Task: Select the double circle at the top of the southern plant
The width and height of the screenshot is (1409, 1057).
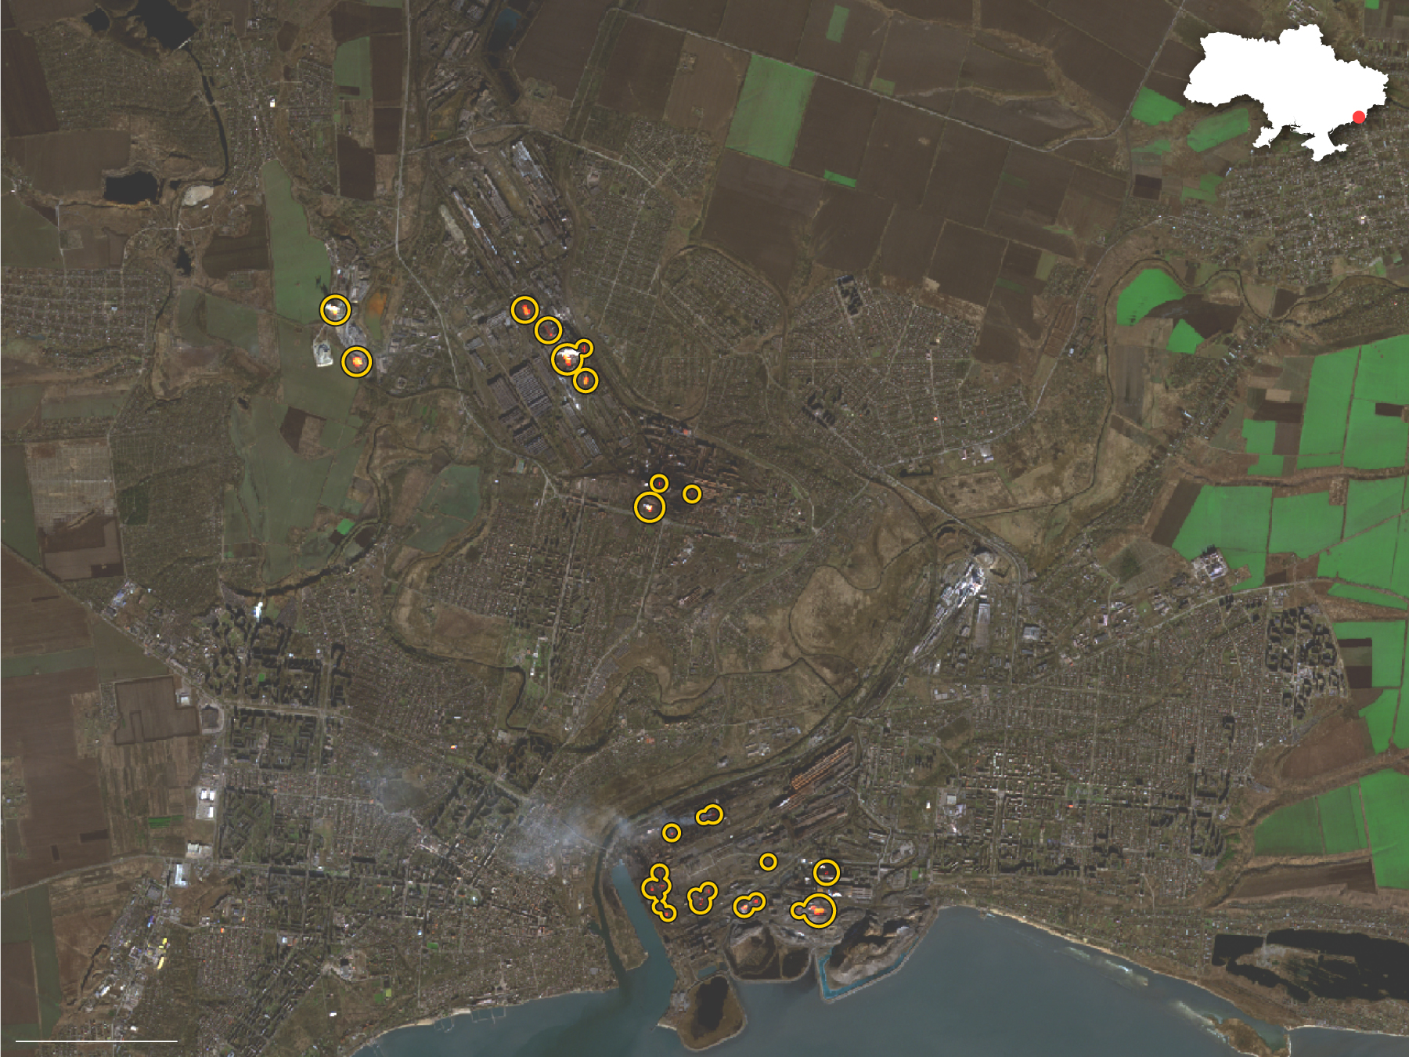Action: coord(709,815)
